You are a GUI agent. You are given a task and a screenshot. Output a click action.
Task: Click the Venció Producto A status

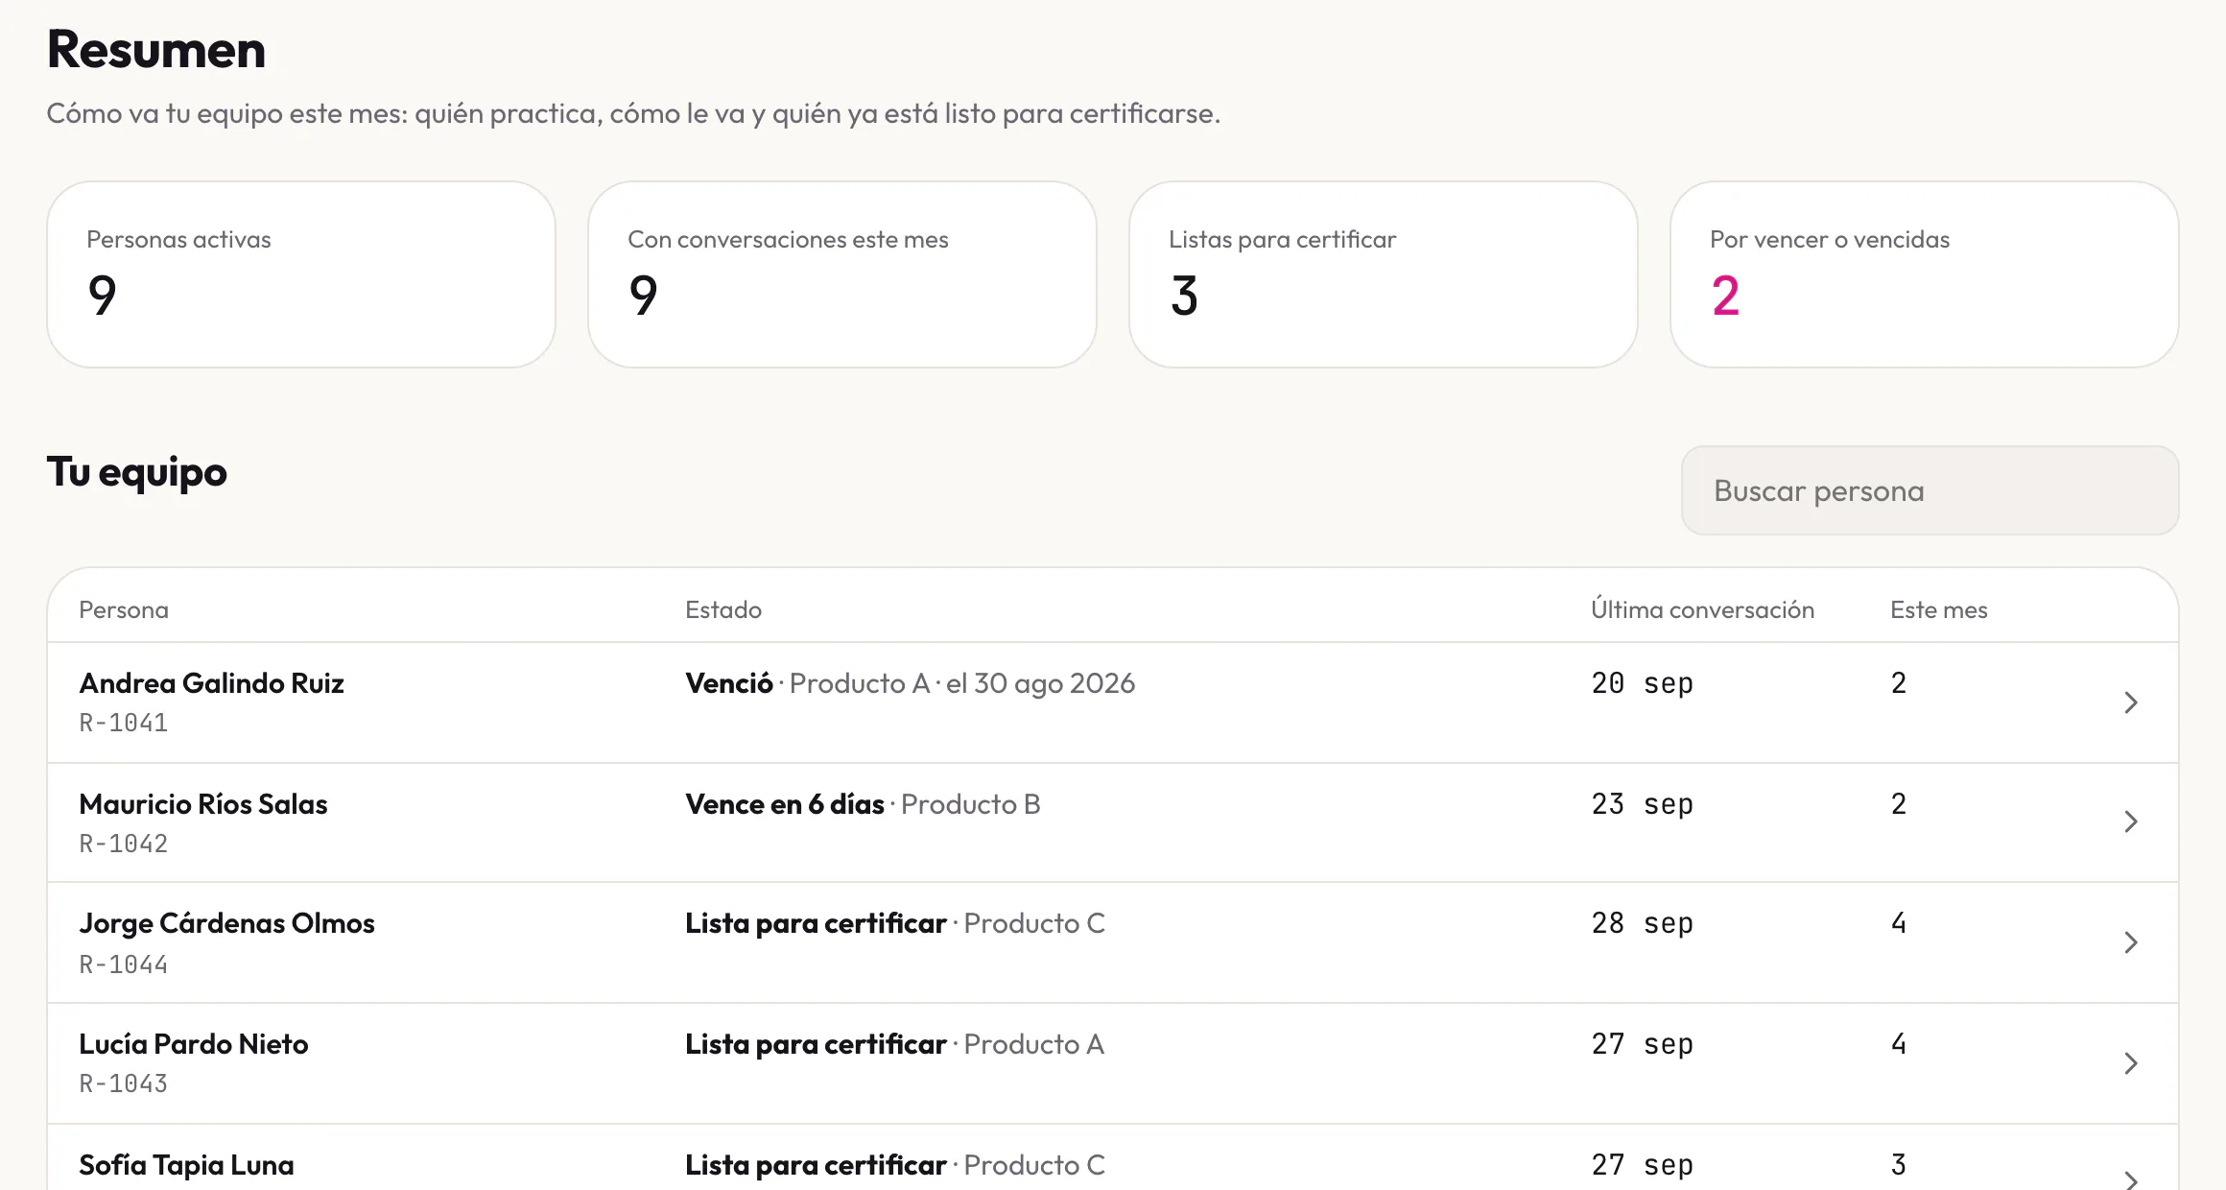(911, 683)
